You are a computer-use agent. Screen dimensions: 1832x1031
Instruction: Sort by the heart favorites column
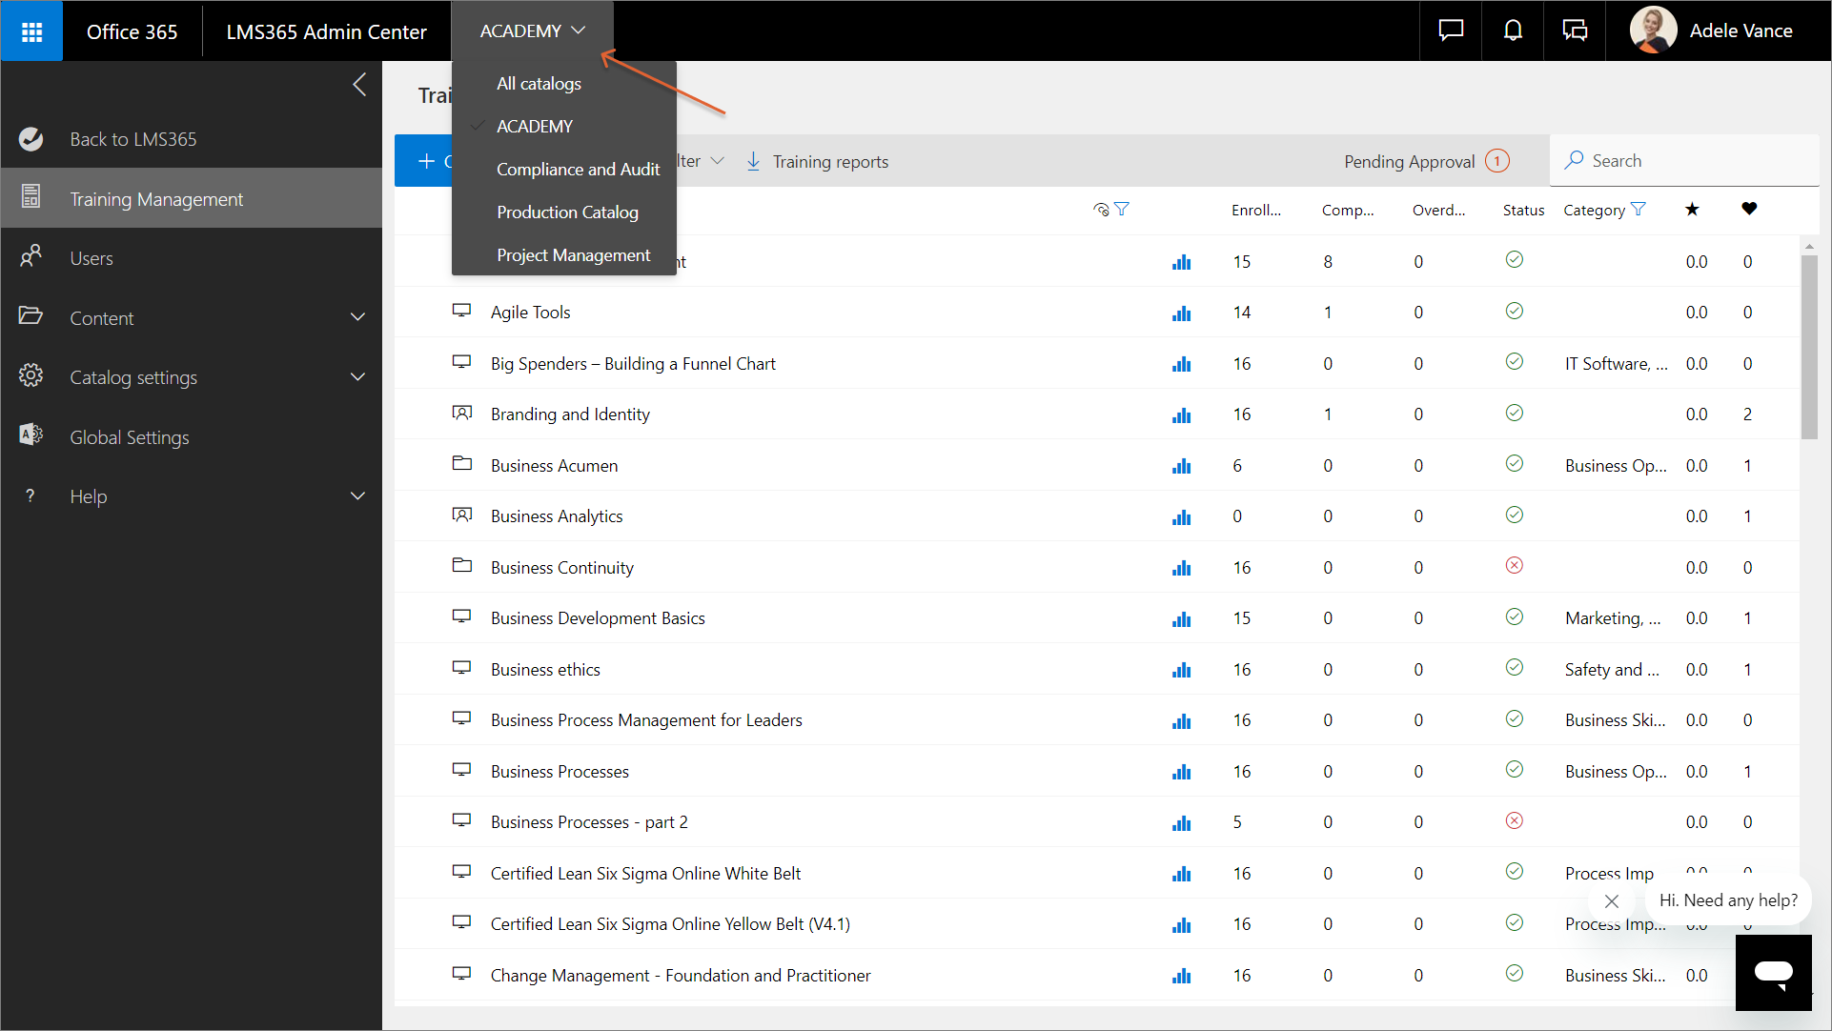pos(1749,210)
